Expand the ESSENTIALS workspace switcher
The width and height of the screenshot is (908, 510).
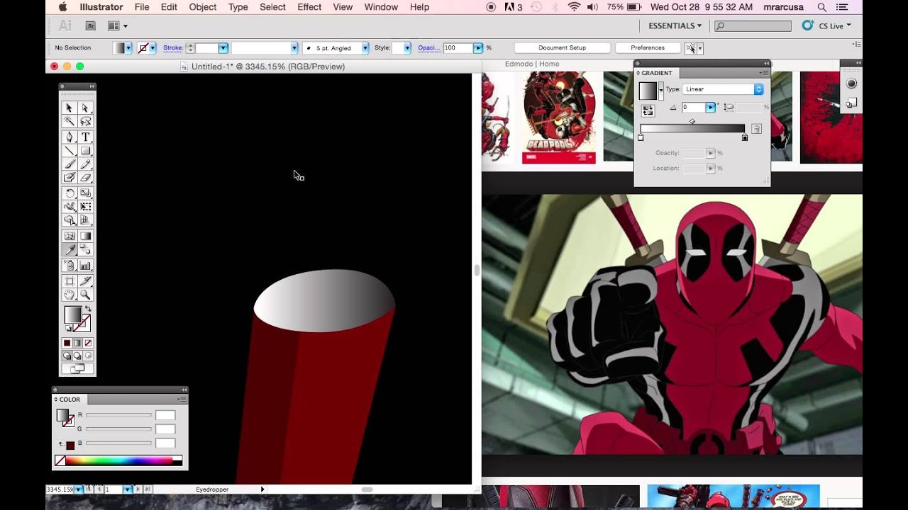[x=675, y=25]
